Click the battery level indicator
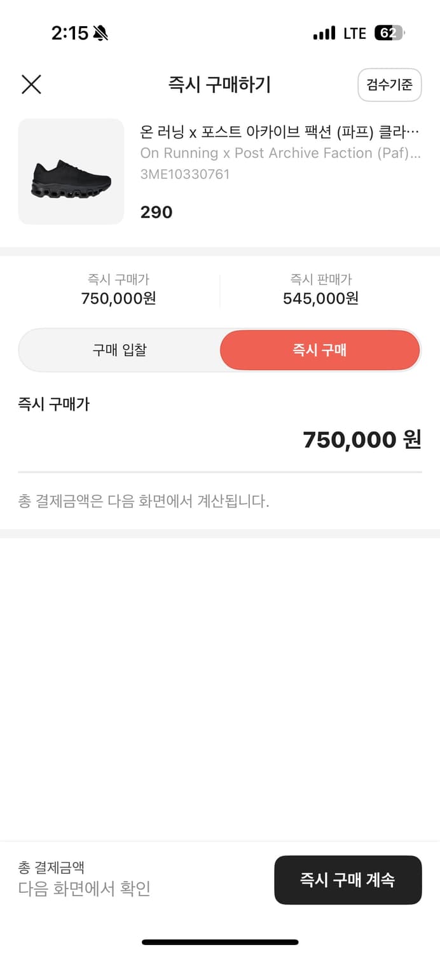 pyautogui.click(x=390, y=32)
